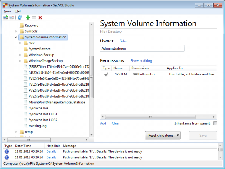Click the SetACL Studio title bar app icon
The image size is (225, 169).
(5, 5)
